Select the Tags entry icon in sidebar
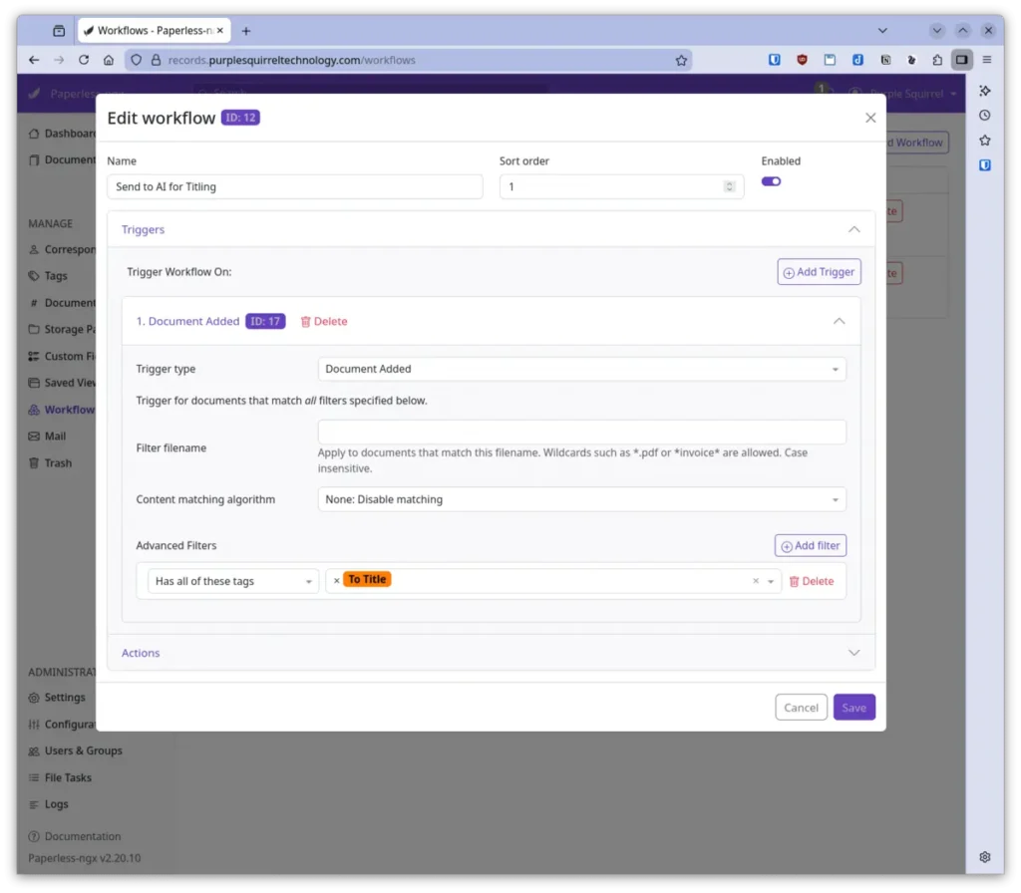The height and width of the screenshot is (893, 1021). point(33,276)
